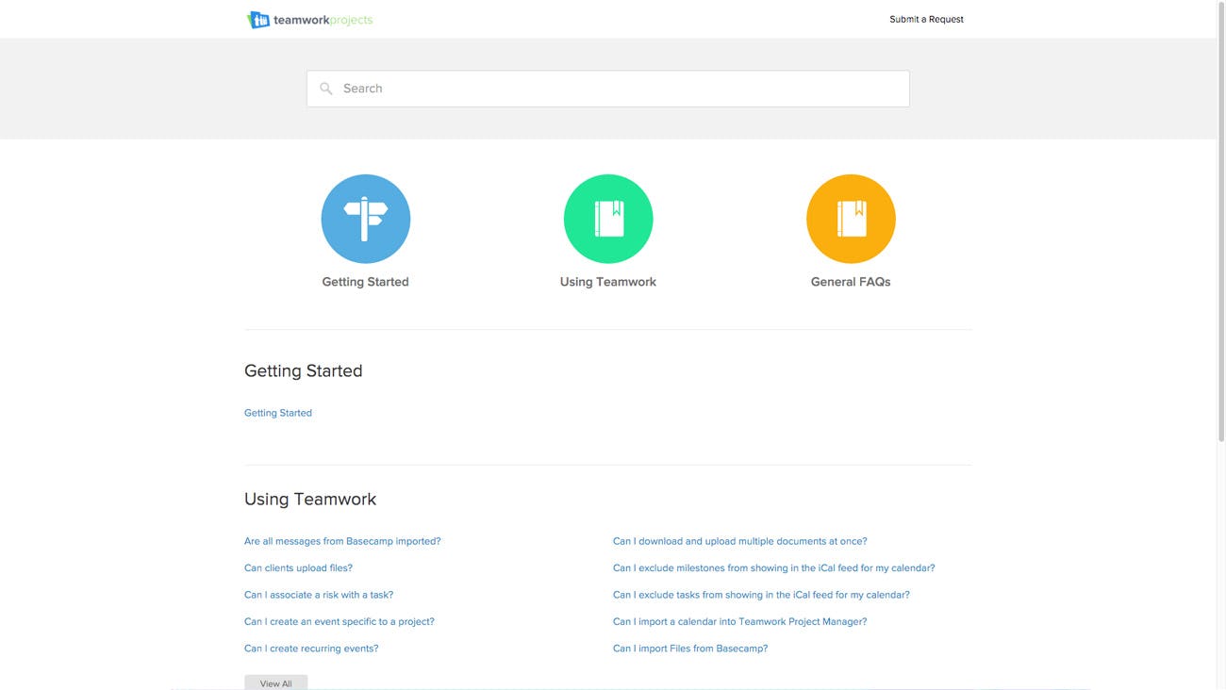Click the search magnifier icon
This screenshot has width=1226, height=690.
(x=326, y=89)
